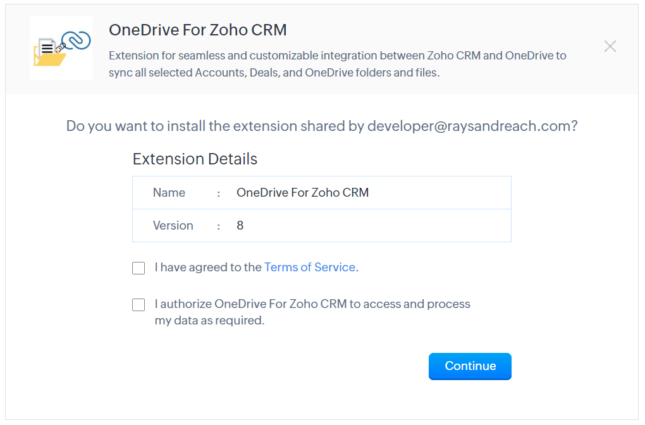Click the OneDrive For Zoho CRM extension logo
This screenshot has height=425, width=645.
[61, 48]
